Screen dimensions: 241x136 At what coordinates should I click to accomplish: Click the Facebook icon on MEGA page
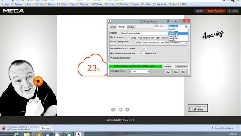(x=113, y=110)
